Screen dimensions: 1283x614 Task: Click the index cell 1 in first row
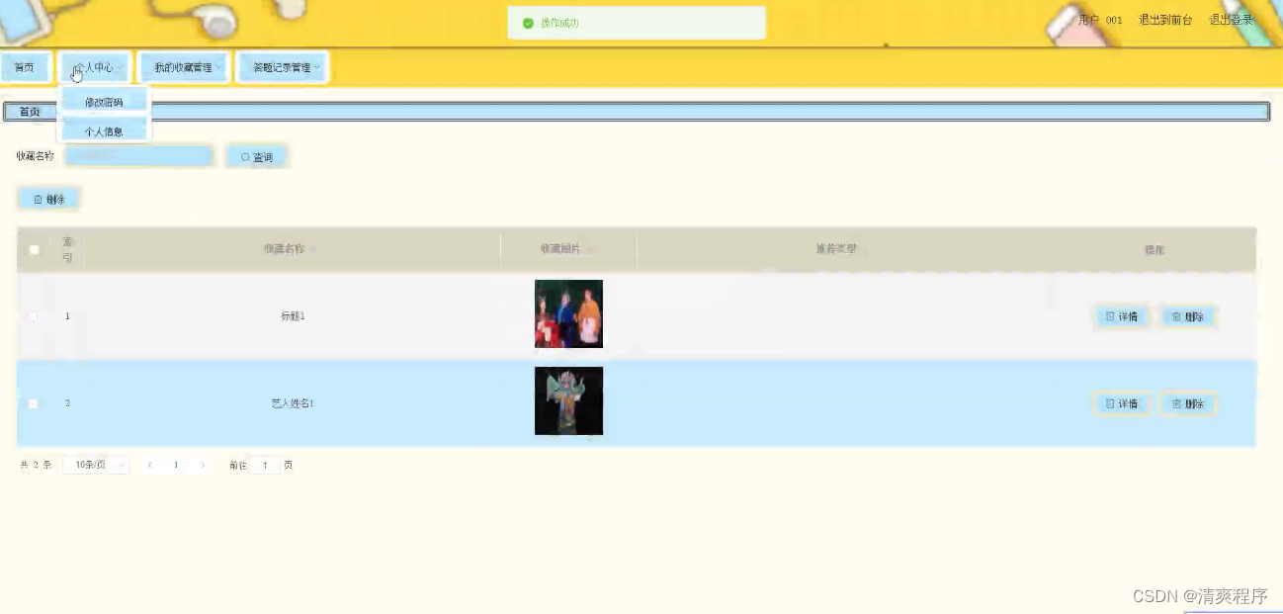[67, 316]
